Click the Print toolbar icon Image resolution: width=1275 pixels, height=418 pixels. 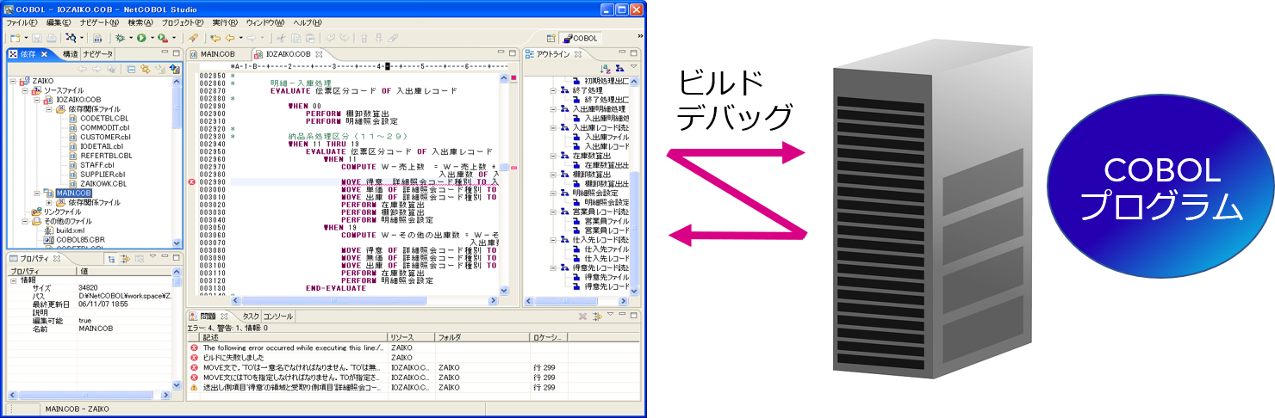point(51,38)
